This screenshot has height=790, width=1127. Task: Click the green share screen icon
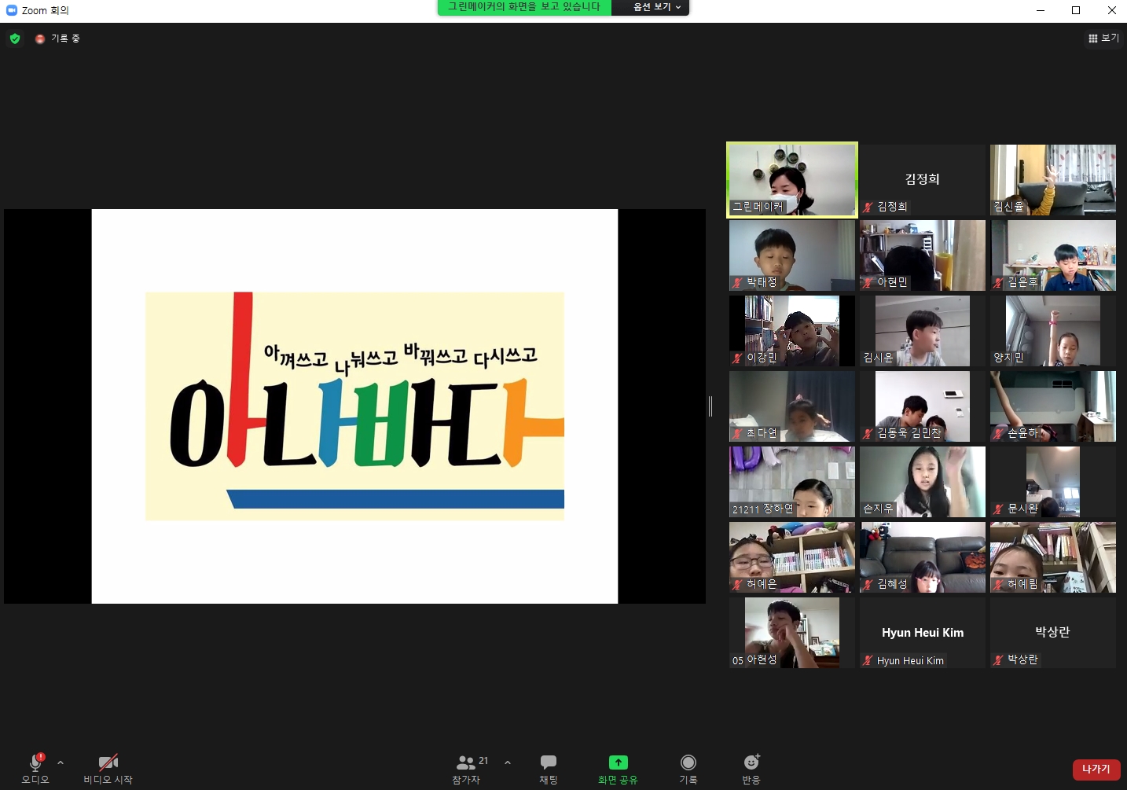click(619, 762)
